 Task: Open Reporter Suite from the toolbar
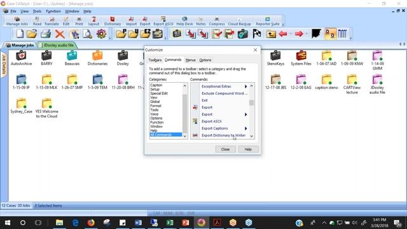(268, 21)
